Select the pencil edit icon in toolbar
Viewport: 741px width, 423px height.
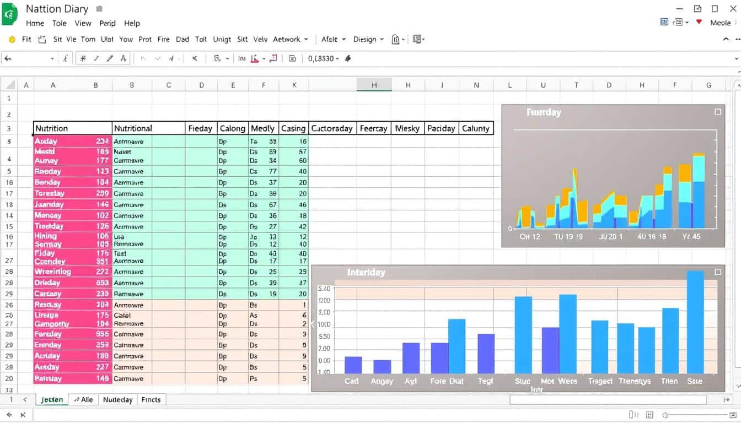[x=110, y=58]
